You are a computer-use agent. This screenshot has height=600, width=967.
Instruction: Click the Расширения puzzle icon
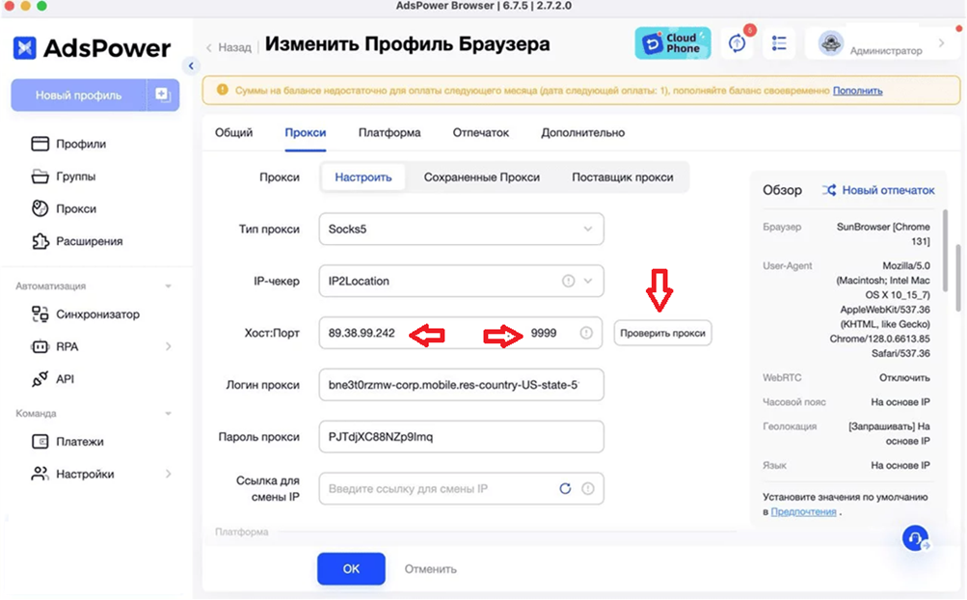(x=40, y=241)
